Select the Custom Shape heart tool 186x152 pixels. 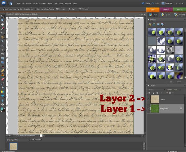point(2,96)
